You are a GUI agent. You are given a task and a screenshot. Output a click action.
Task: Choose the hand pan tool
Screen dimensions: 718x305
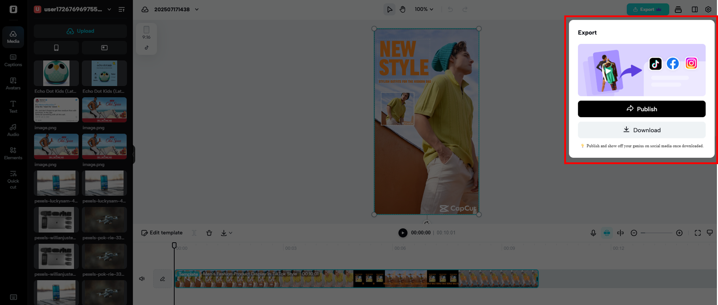(x=403, y=9)
